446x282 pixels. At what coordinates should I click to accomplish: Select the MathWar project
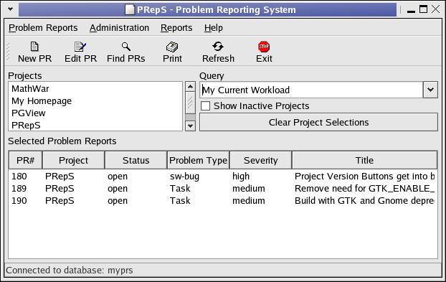(x=95, y=89)
